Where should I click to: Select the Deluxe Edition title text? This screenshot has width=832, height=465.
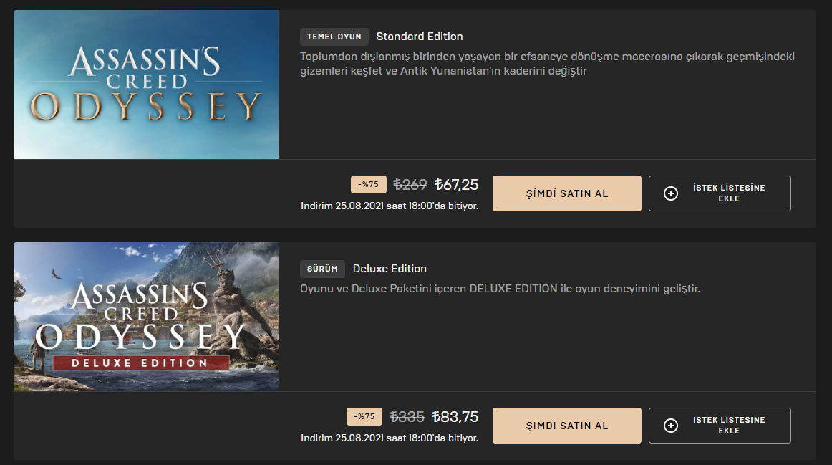[390, 269]
